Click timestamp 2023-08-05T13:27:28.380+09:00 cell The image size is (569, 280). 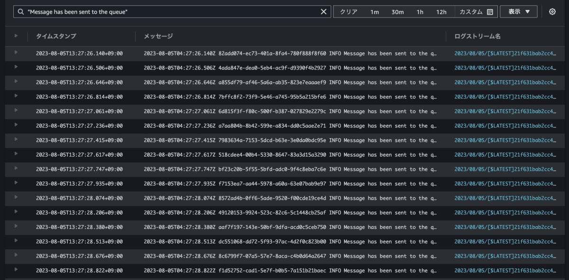pos(79,227)
